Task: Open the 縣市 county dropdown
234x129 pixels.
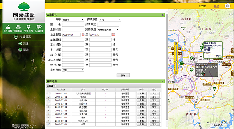Action: (73, 20)
